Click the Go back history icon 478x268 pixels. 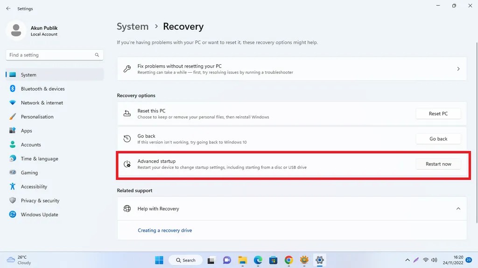pos(127,139)
